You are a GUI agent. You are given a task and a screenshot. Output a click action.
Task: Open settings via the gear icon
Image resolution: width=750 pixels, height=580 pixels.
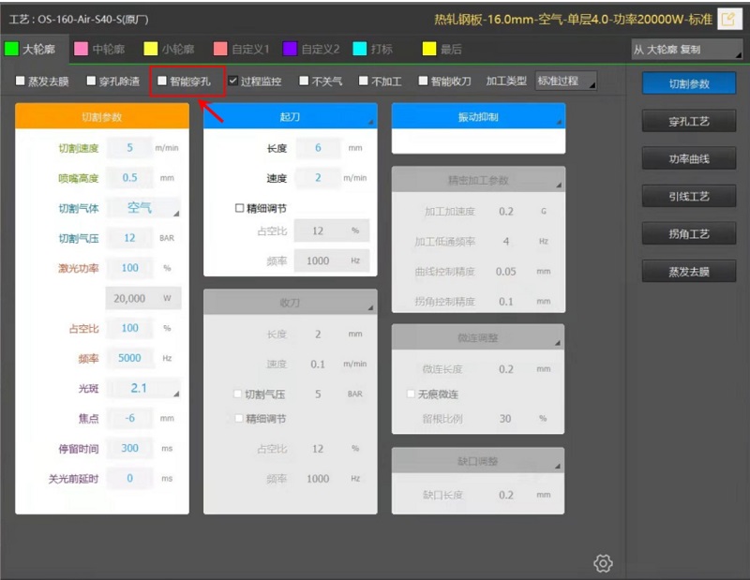pos(603,563)
